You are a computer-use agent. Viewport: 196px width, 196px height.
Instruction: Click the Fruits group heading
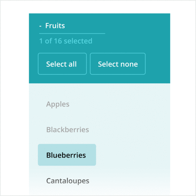(x=55, y=26)
